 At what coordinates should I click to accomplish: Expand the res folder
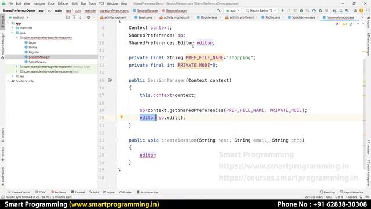click(13, 76)
